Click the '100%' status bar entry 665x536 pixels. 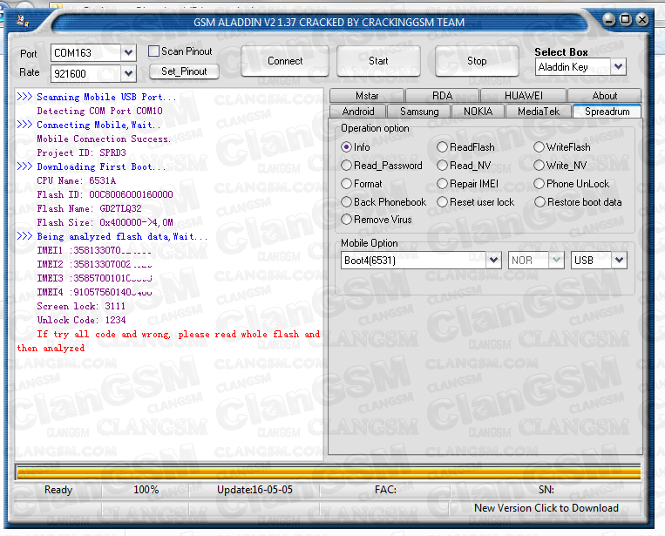tap(146, 490)
